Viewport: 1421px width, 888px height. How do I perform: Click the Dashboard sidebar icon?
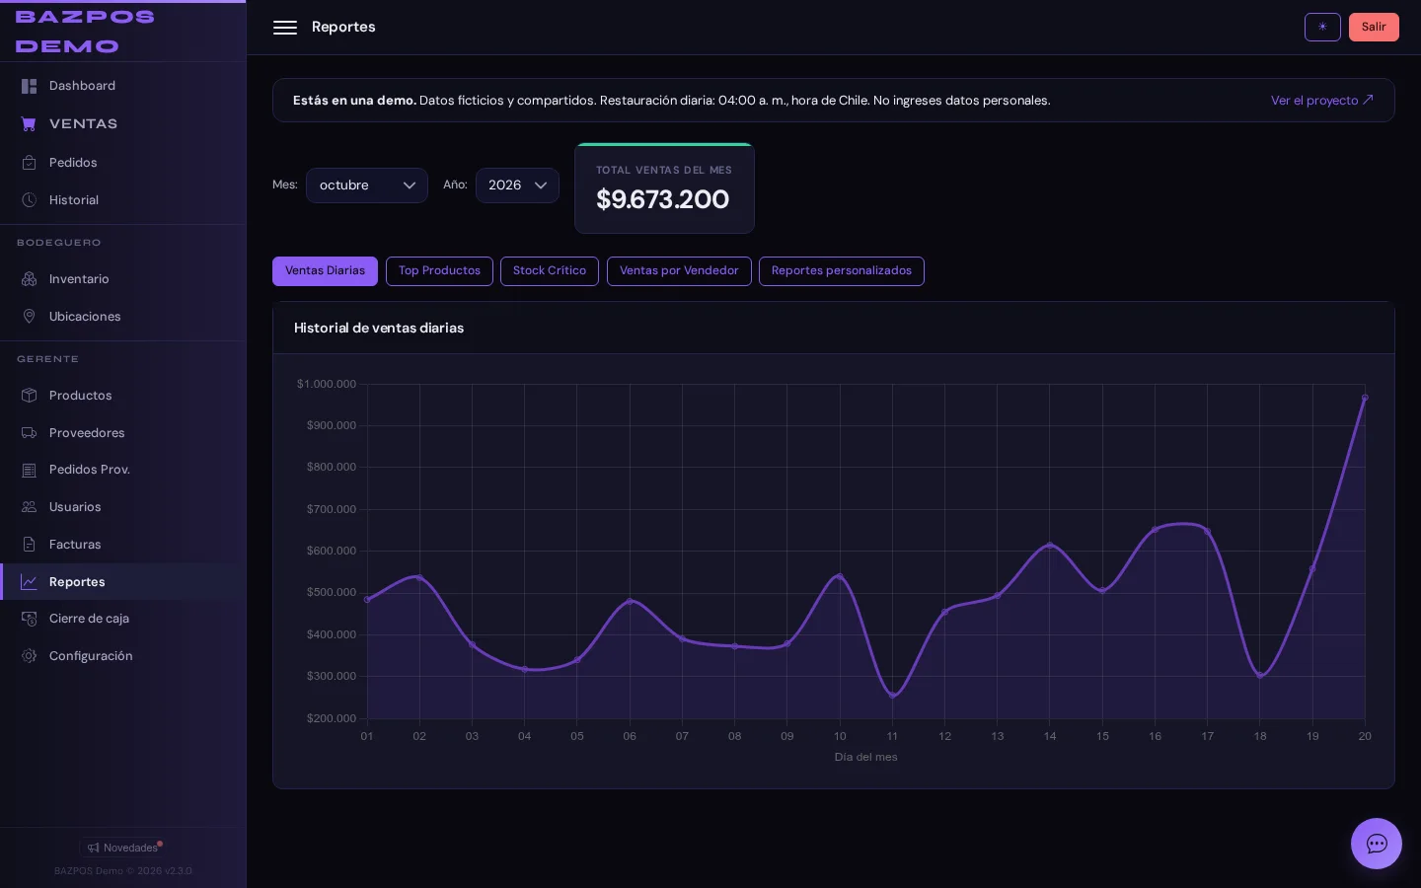(30, 86)
